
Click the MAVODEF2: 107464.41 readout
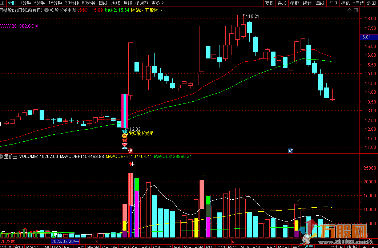pos(129,156)
